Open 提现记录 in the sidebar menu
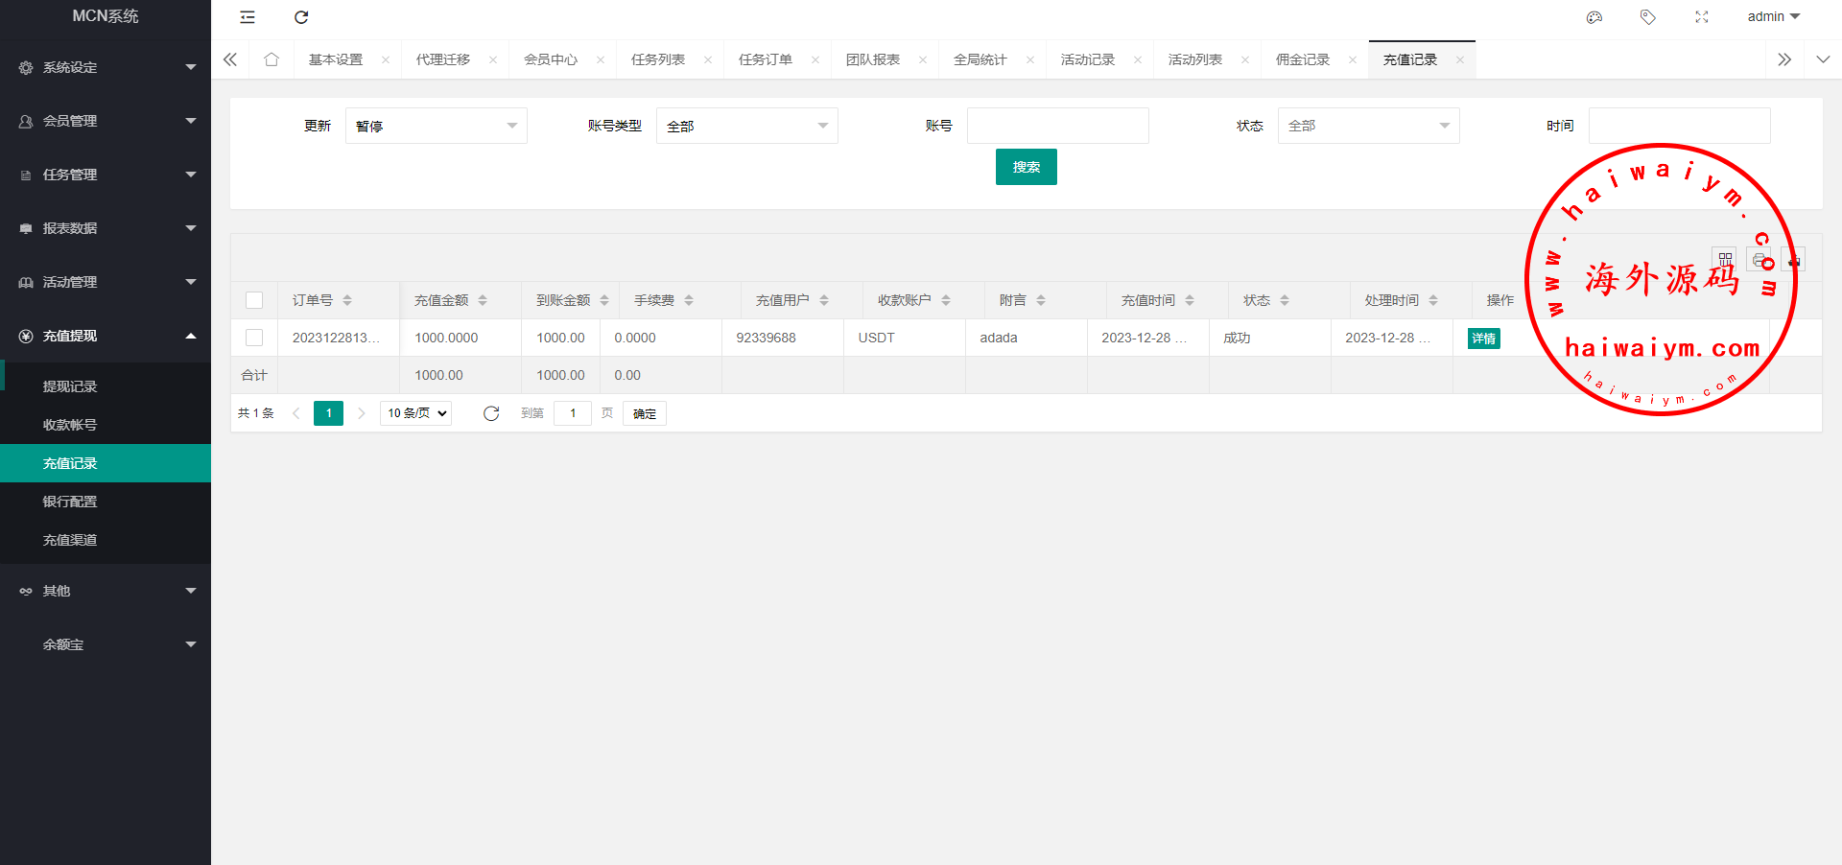Viewport: 1842px width, 865px height. (x=70, y=386)
